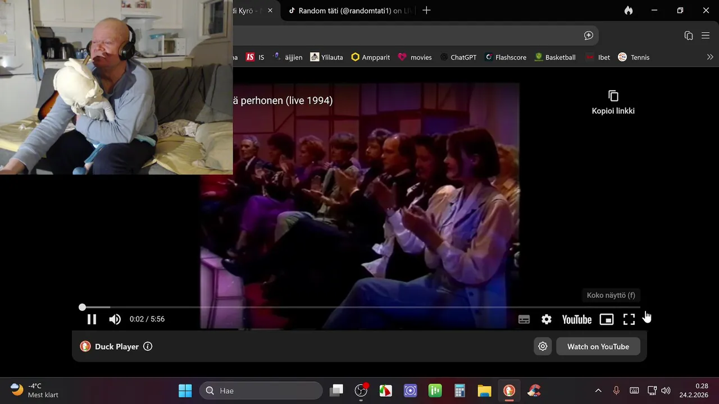The width and height of the screenshot is (719, 404).
Task: Expand the bookmarks overflow chevron
Action: pos(710,57)
